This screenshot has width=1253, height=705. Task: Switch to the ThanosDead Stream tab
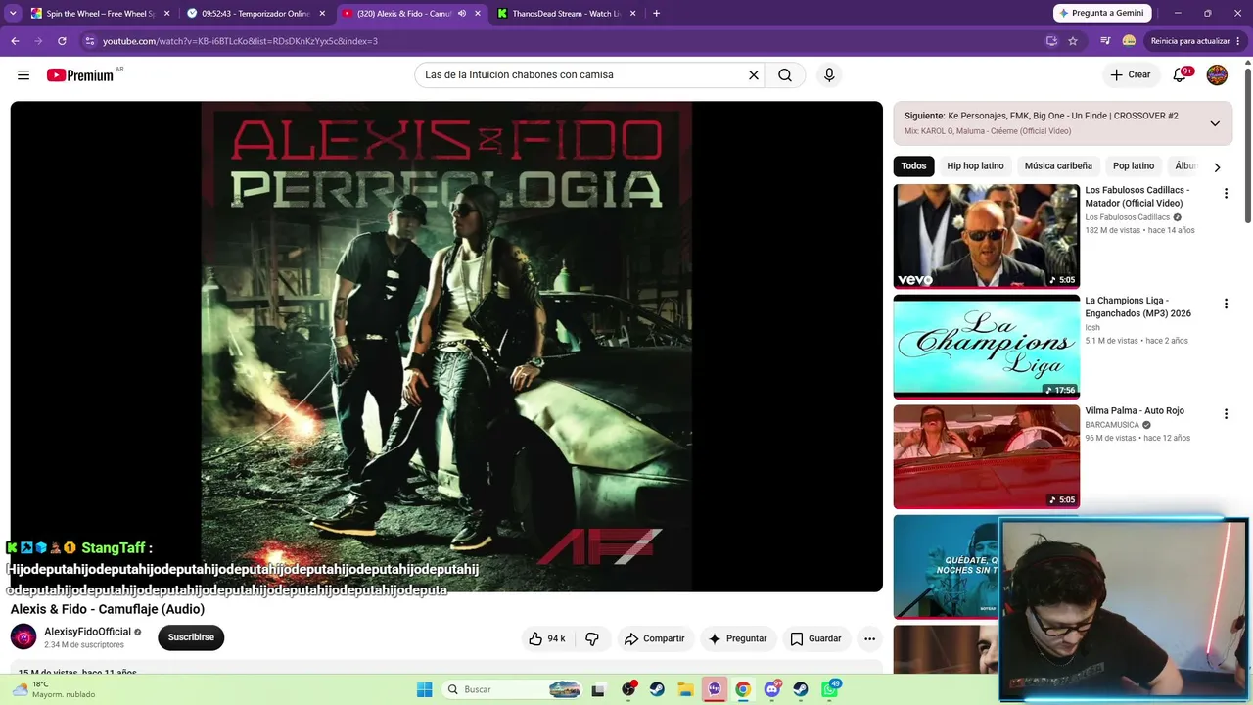(x=567, y=14)
